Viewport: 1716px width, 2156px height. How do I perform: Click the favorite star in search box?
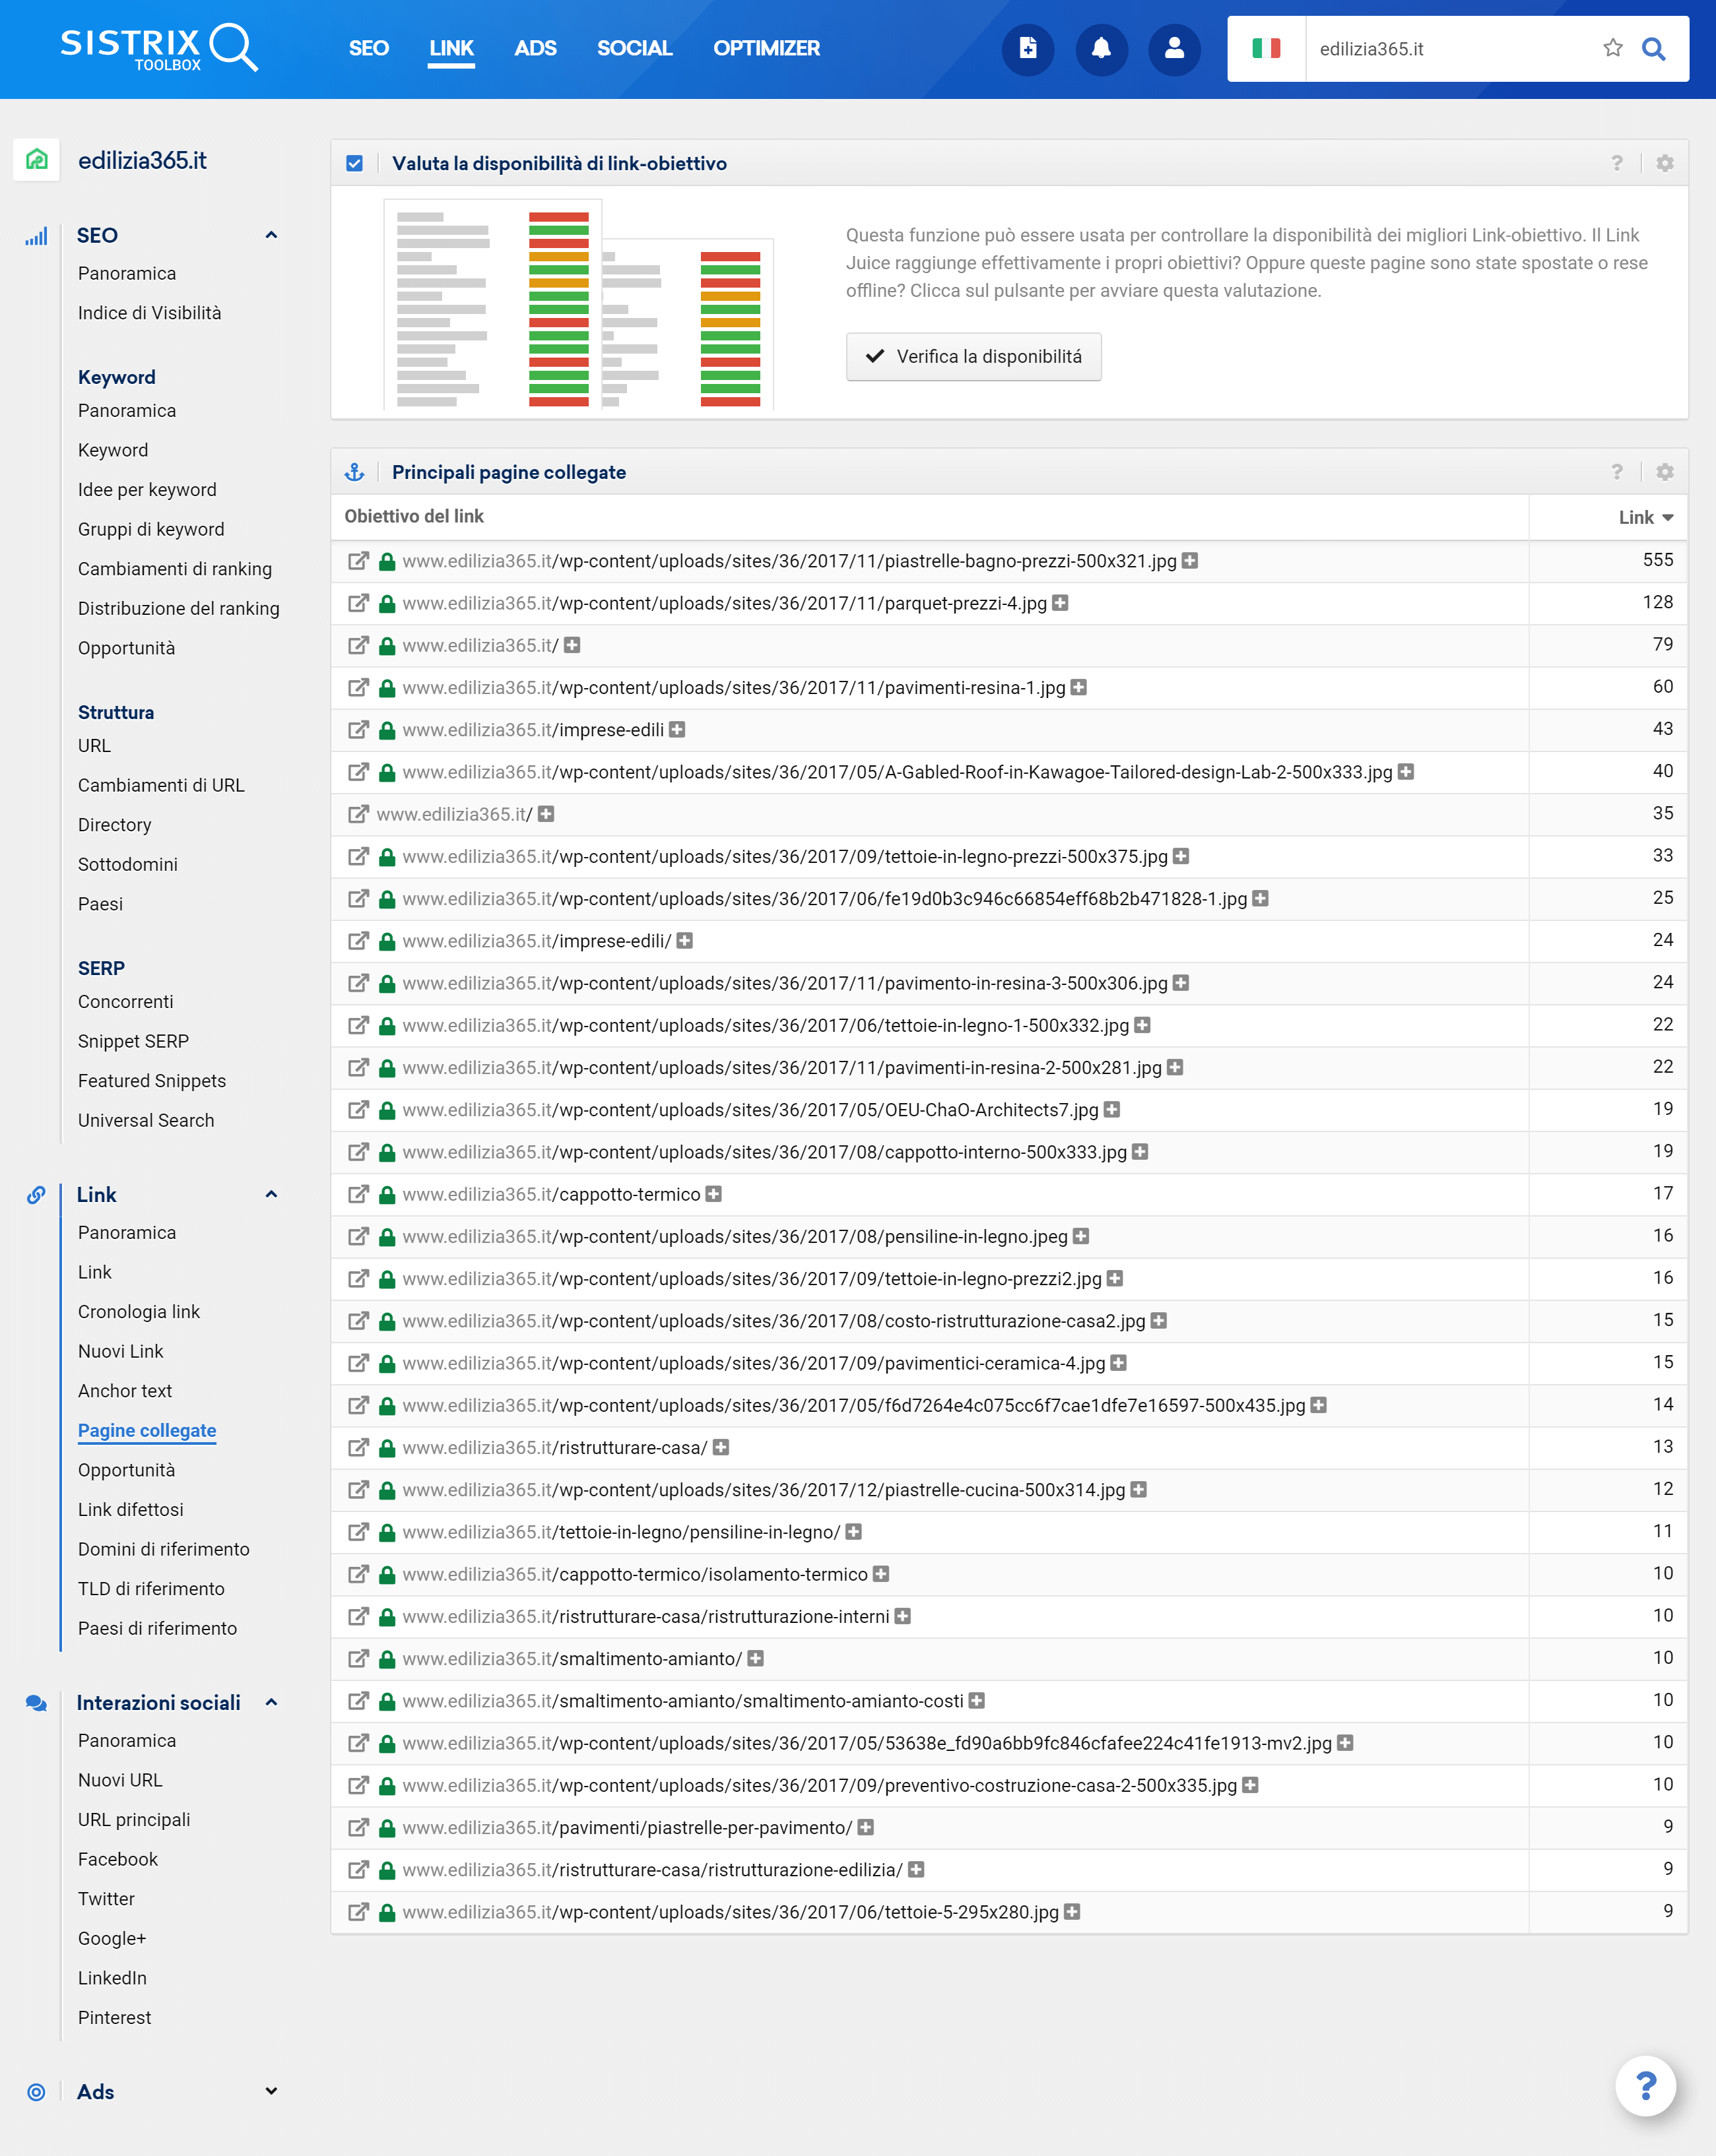click(x=1612, y=48)
